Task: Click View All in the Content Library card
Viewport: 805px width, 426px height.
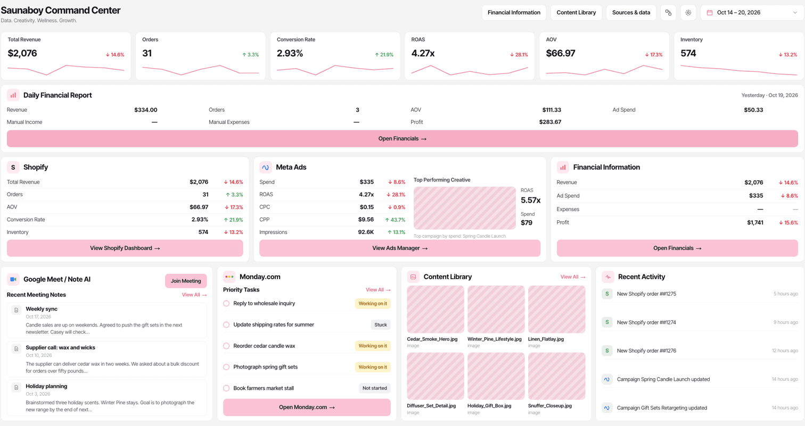Action: pos(573,277)
